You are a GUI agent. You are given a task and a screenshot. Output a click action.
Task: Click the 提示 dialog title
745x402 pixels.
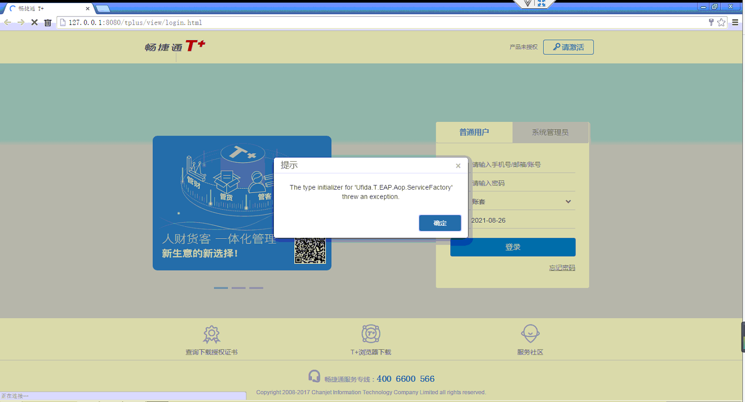tap(289, 165)
